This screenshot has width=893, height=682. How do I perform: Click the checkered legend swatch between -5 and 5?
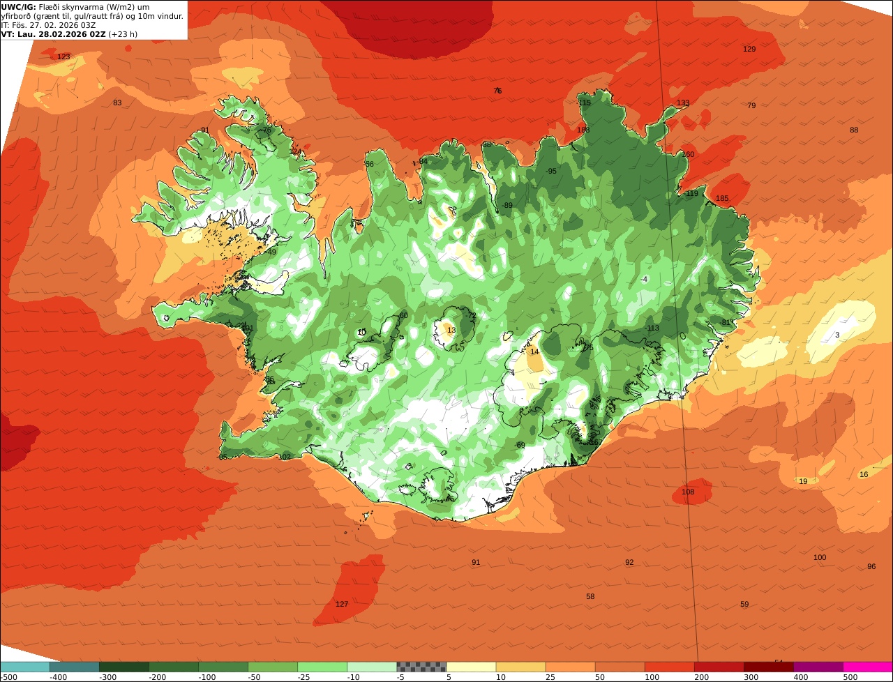[421, 667]
